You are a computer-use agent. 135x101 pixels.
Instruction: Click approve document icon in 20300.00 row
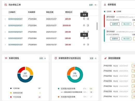[x=88, y=25]
